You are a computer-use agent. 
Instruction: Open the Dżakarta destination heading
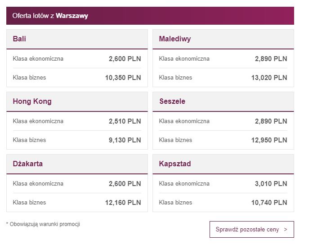[x=28, y=164]
